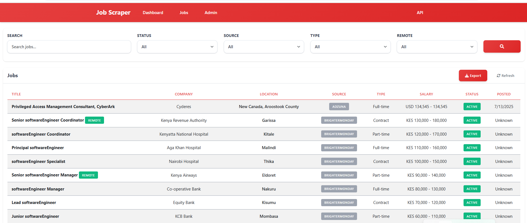Go to the Dashboard nav item
Viewport: 527px width, 223px height.
point(153,13)
